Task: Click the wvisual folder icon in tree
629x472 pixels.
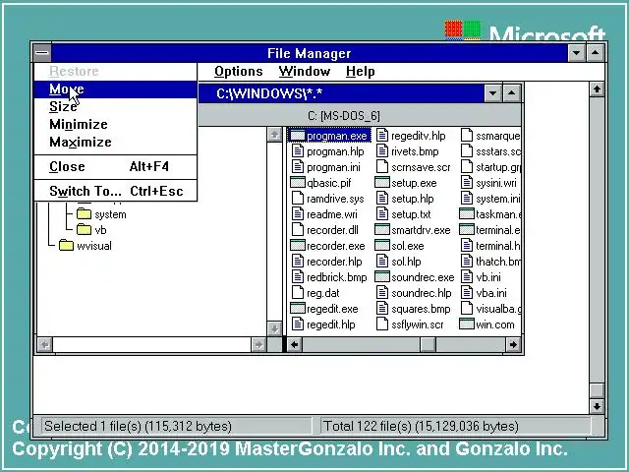Action: (x=66, y=245)
